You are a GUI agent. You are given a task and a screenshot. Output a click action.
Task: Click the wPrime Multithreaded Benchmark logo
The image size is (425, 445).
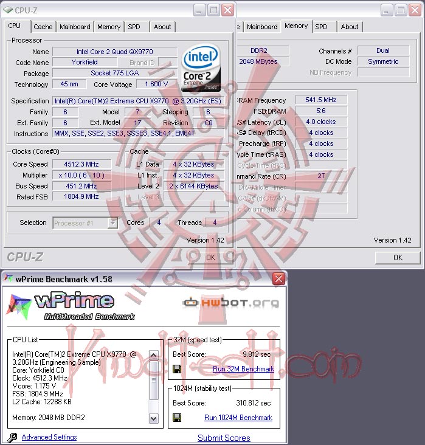71,306
